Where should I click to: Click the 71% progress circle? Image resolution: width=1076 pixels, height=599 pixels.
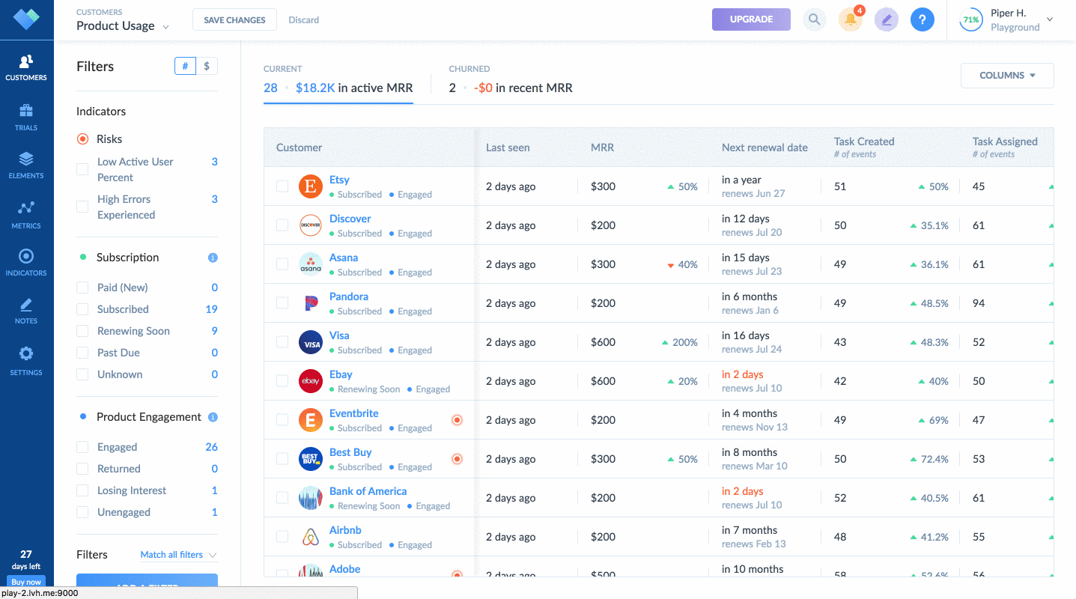point(971,20)
